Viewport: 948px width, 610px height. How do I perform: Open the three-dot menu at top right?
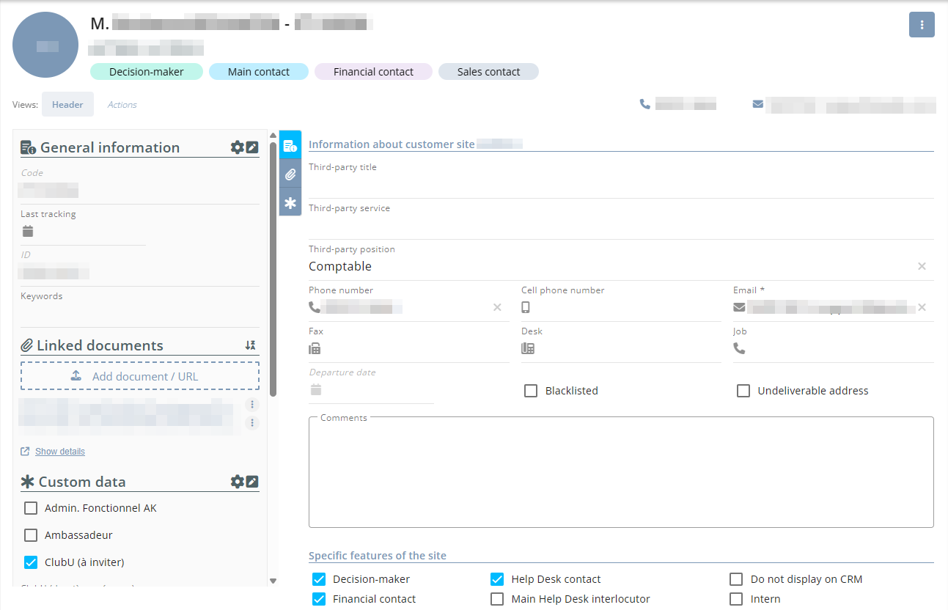922,25
